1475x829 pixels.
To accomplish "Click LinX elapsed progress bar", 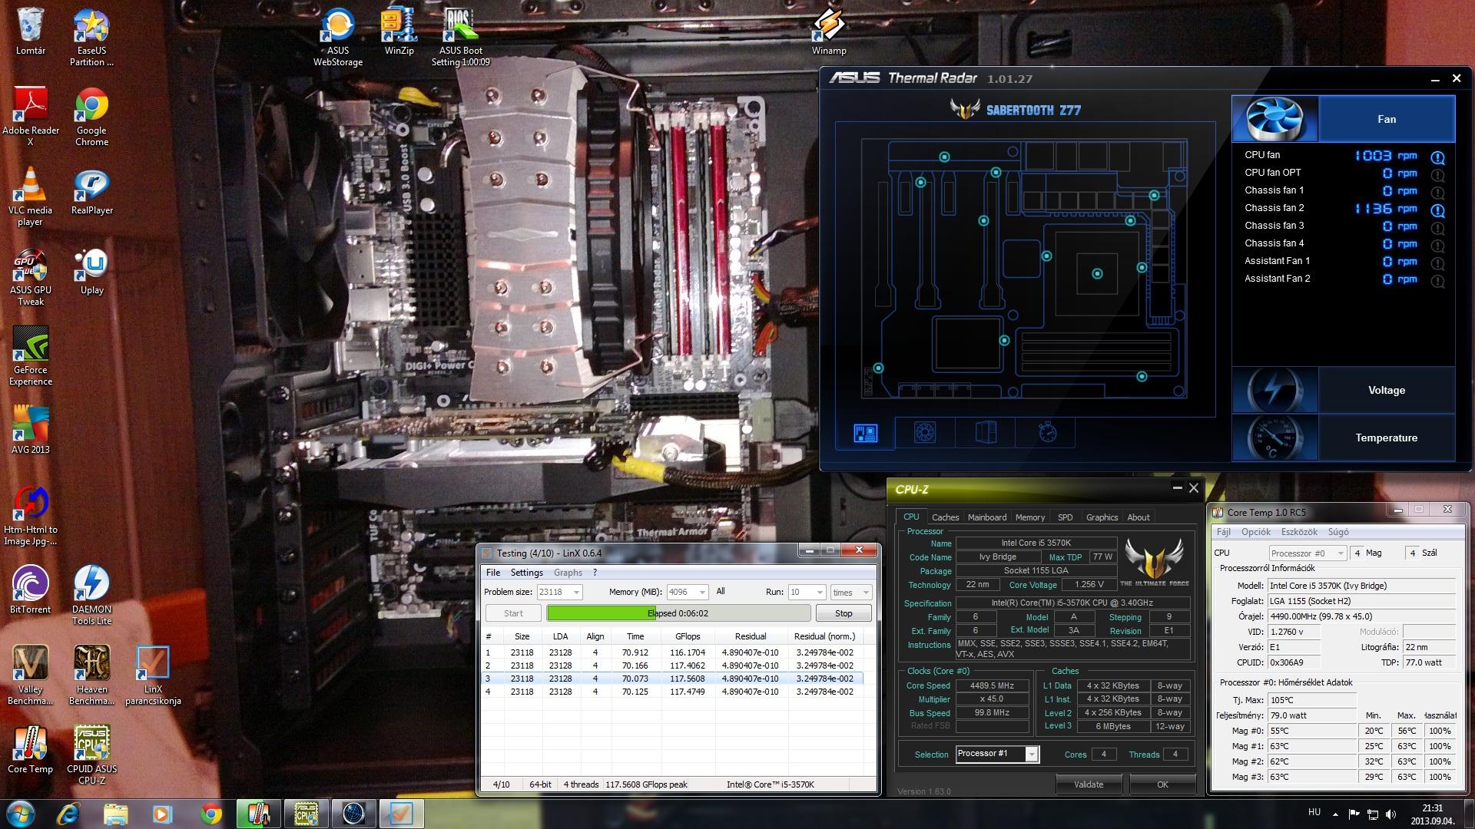I will (678, 613).
